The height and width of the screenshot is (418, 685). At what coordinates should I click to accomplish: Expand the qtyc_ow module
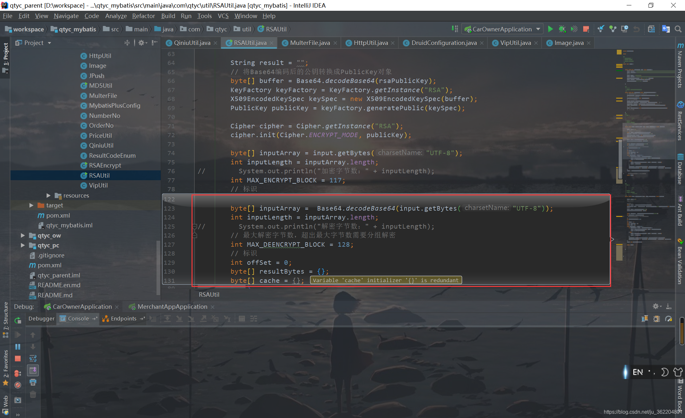(x=23, y=235)
